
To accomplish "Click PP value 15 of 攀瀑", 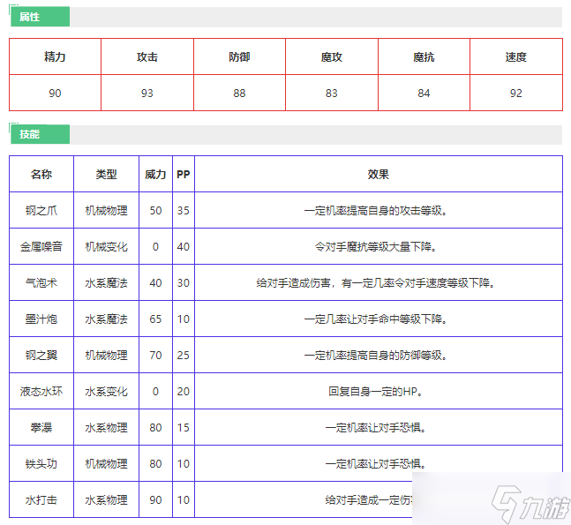I will (184, 427).
